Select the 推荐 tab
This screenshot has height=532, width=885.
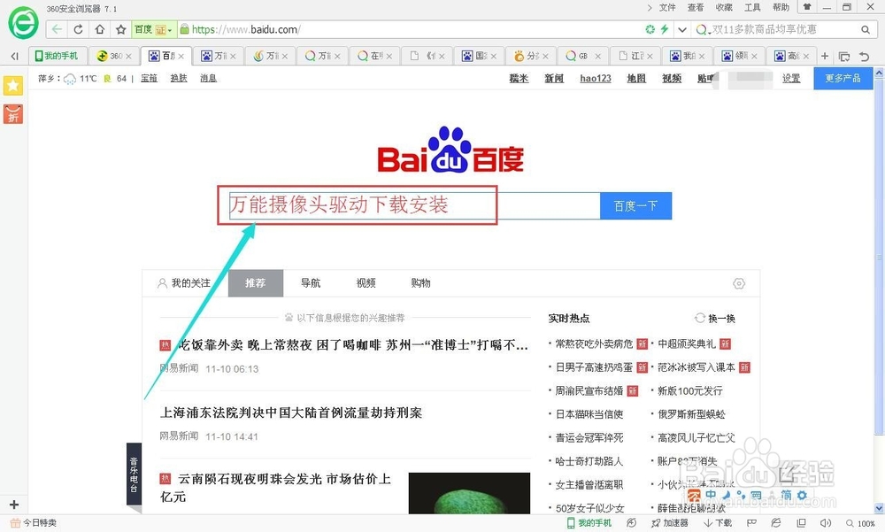tap(255, 283)
